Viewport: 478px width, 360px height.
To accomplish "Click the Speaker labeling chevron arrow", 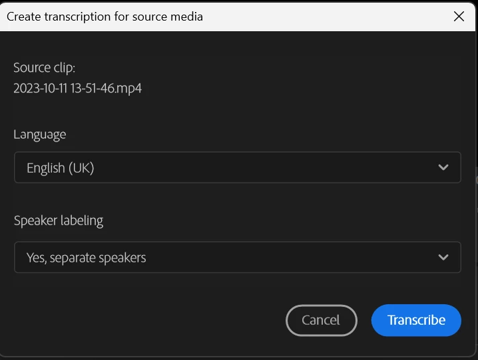I will [x=443, y=257].
